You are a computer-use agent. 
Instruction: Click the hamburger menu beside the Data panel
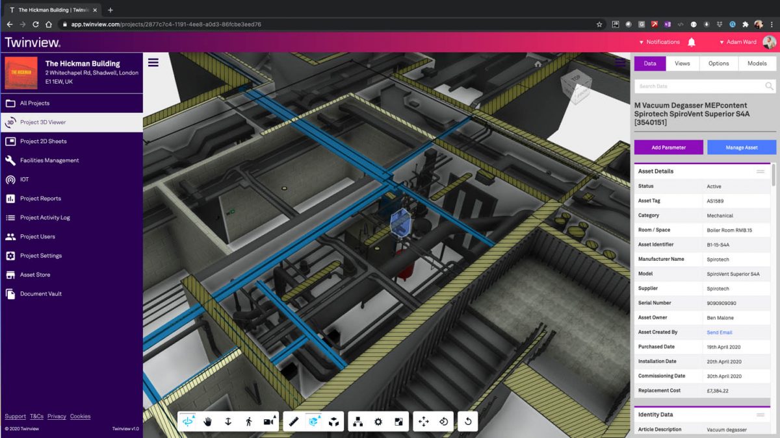click(621, 63)
